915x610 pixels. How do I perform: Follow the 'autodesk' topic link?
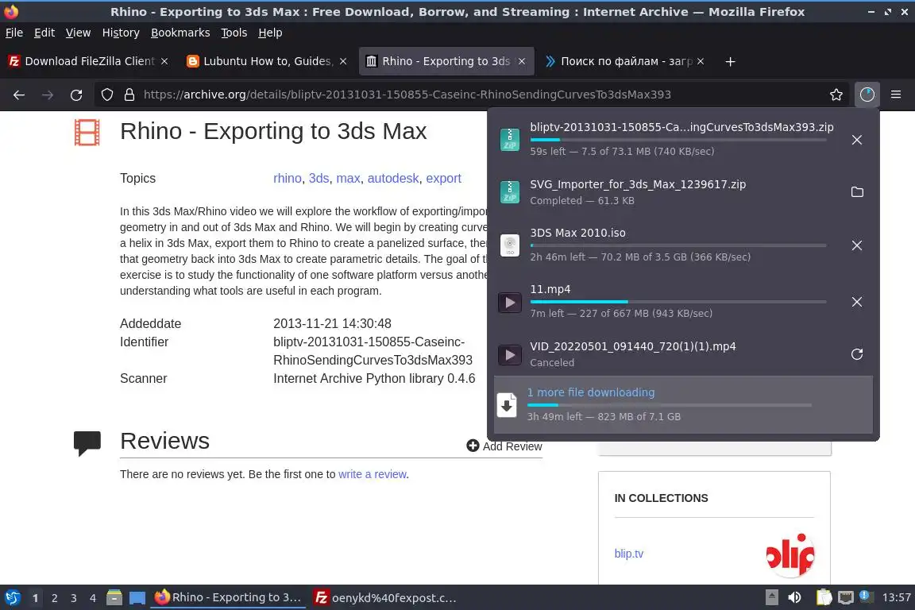[x=392, y=178]
